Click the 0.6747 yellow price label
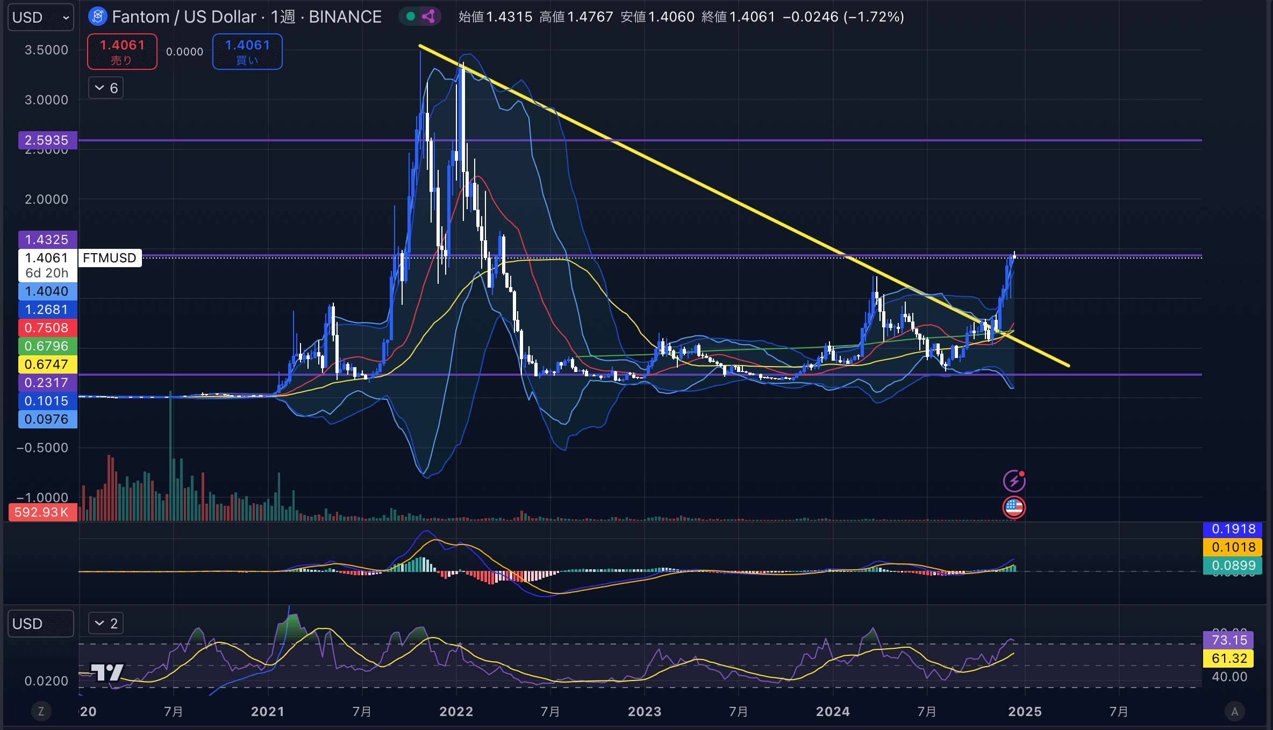1273x730 pixels. click(47, 364)
